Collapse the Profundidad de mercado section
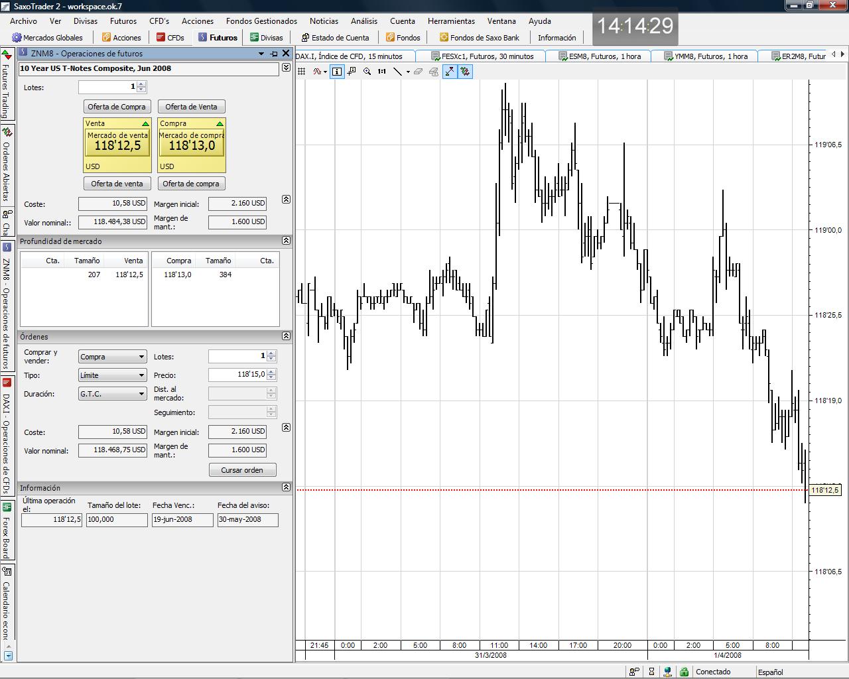The width and height of the screenshot is (849, 679). tap(286, 241)
